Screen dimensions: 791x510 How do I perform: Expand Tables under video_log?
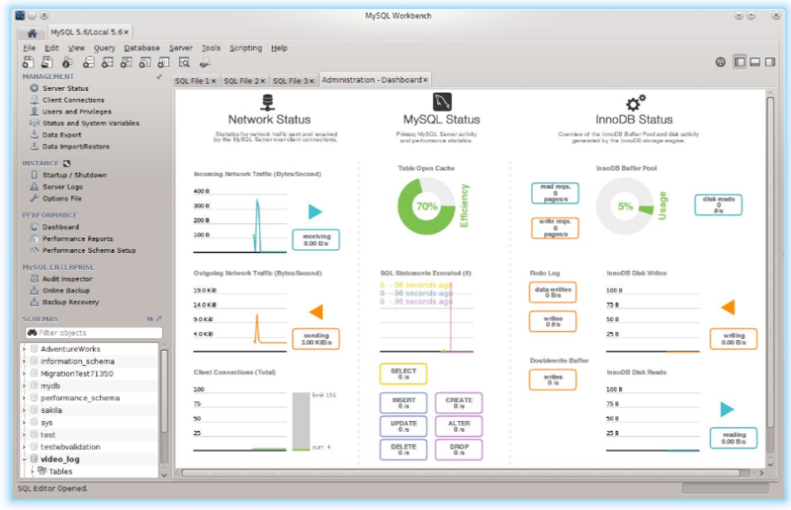pyautogui.click(x=32, y=471)
